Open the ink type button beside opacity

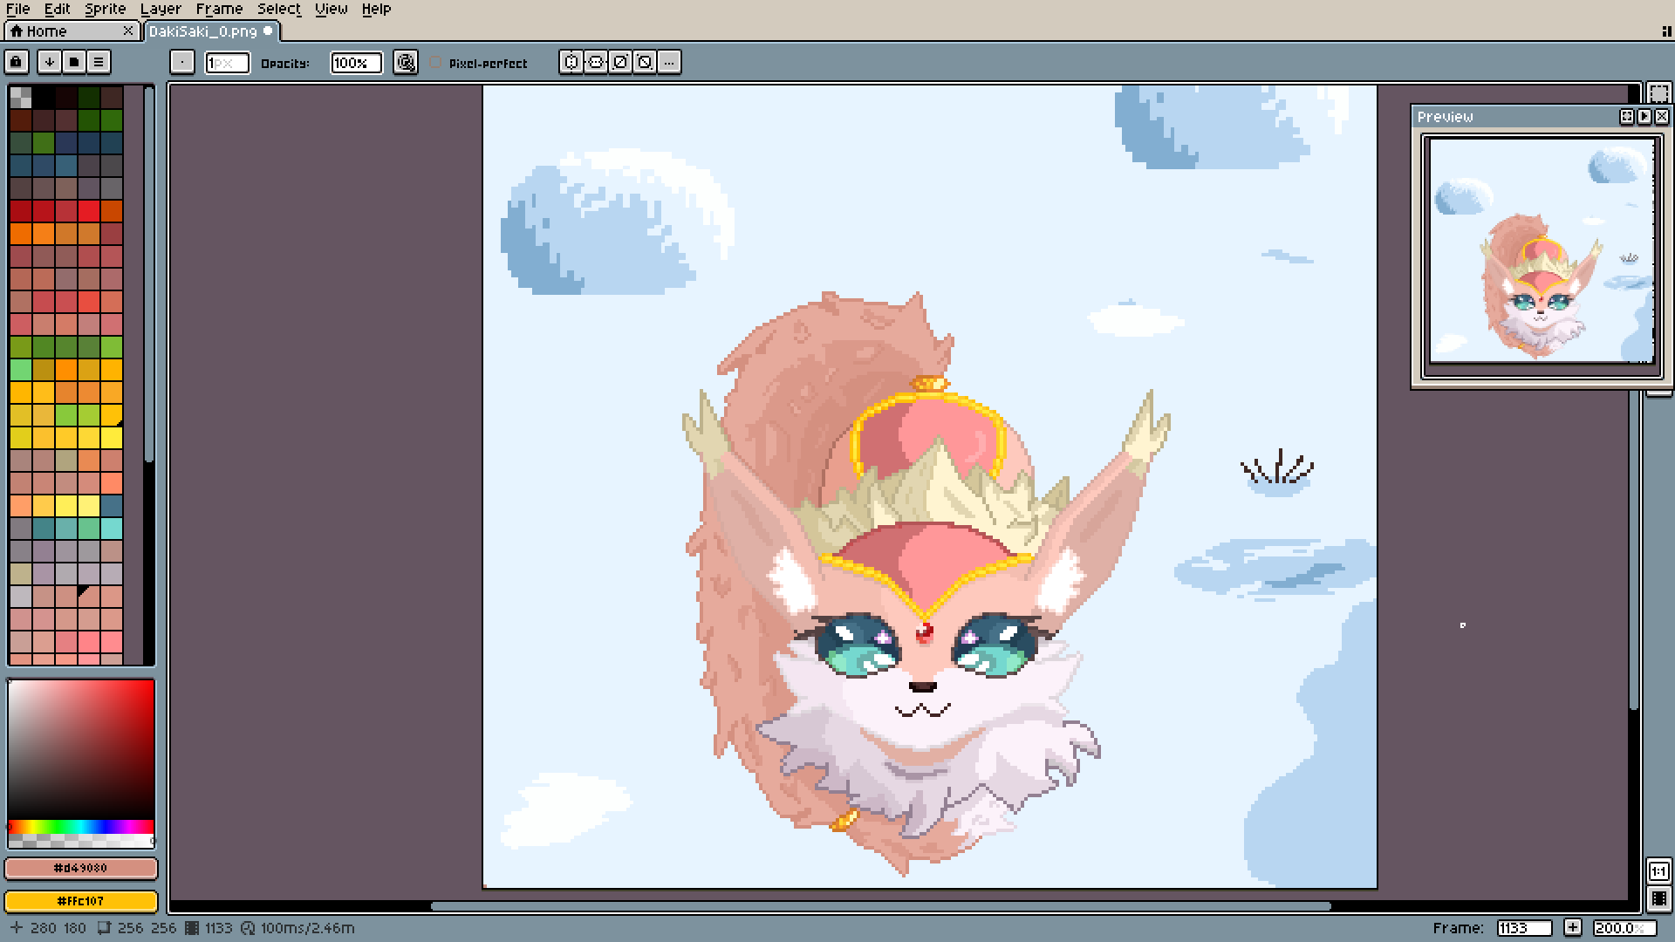click(406, 62)
